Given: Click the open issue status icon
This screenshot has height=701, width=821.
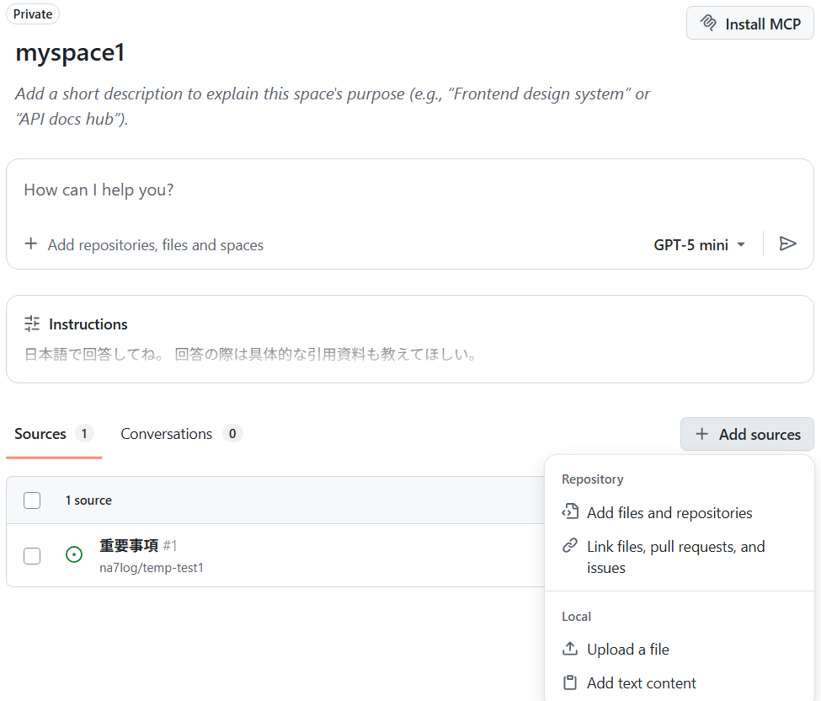Looking at the screenshot, I should (x=74, y=554).
